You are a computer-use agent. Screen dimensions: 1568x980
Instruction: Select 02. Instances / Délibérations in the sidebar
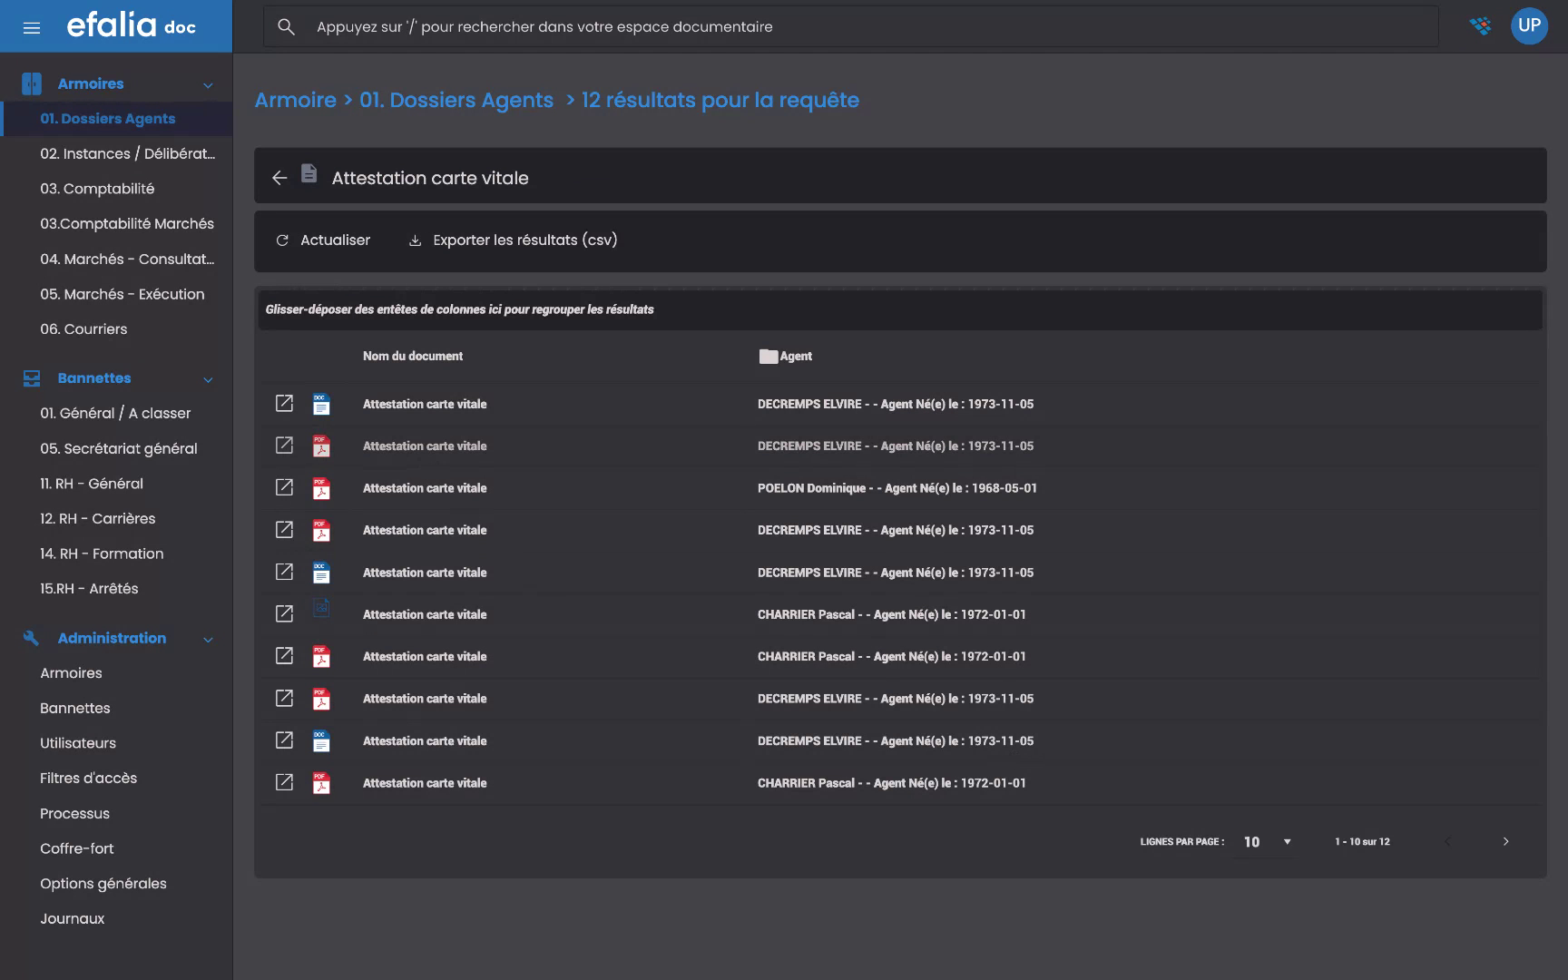127,153
